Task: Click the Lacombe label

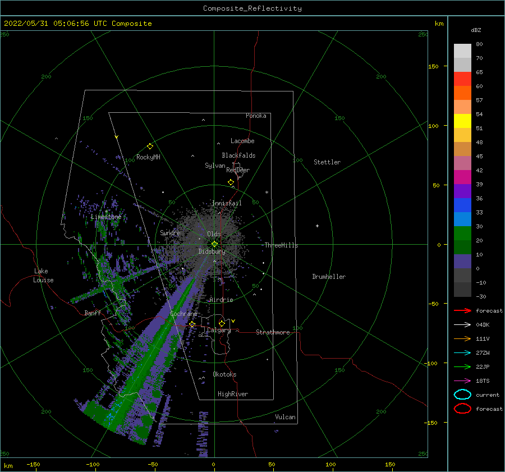Action: coord(242,141)
